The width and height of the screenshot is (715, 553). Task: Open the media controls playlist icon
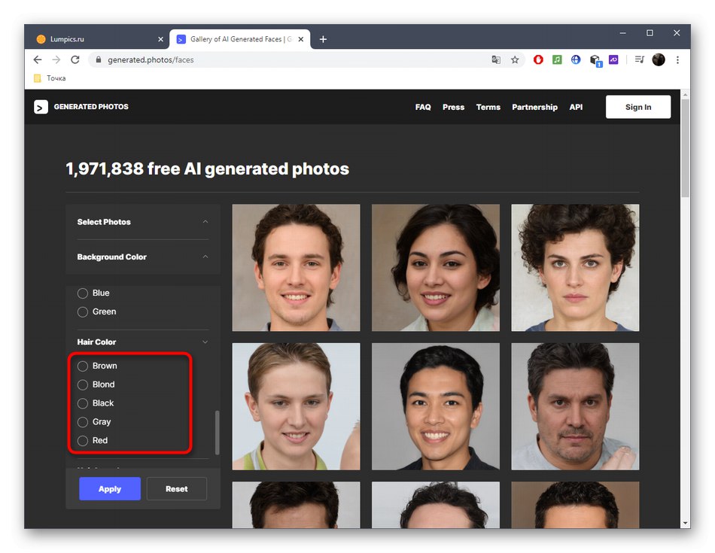tap(639, 59)
